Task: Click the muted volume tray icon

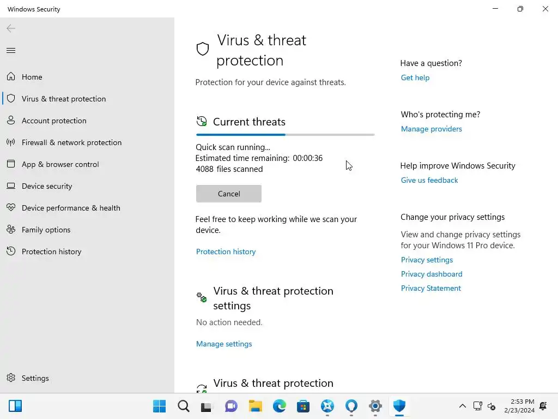Action: tap(492, 406)
